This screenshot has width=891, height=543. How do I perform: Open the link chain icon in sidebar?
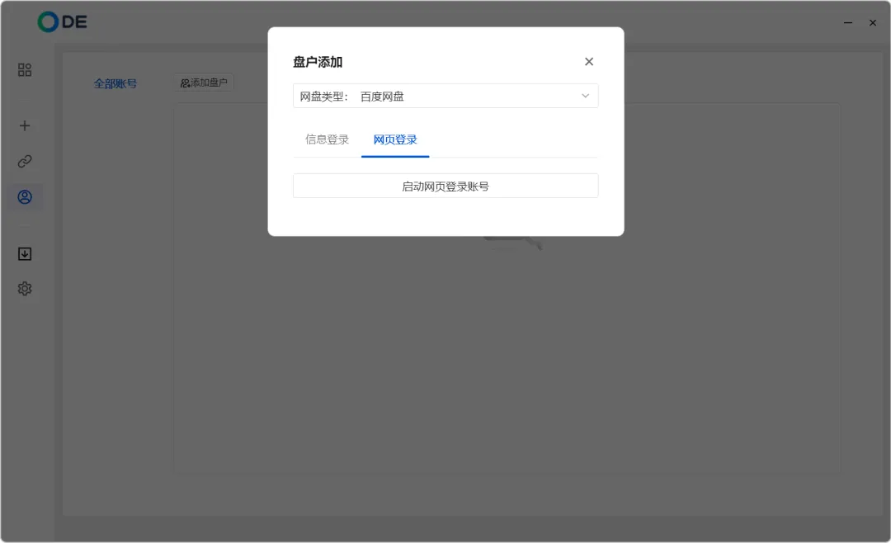(x=25, y=162)
